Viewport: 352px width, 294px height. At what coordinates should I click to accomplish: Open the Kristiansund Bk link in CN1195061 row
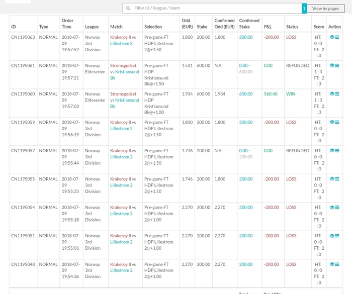point(125,75)
